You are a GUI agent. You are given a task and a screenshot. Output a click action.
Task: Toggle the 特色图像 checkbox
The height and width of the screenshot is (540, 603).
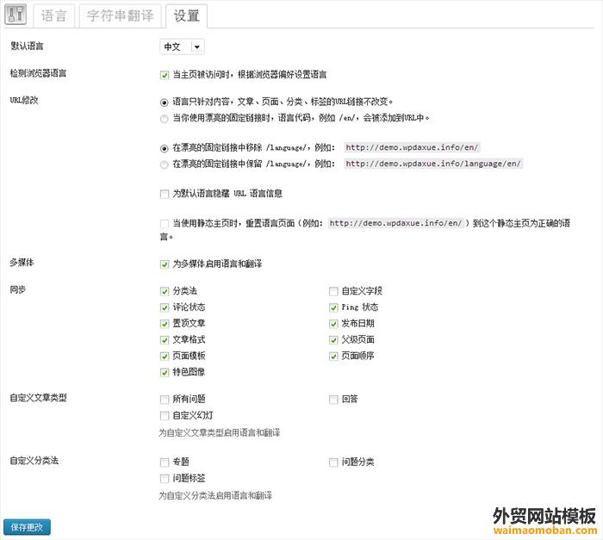tap(165, 372)
